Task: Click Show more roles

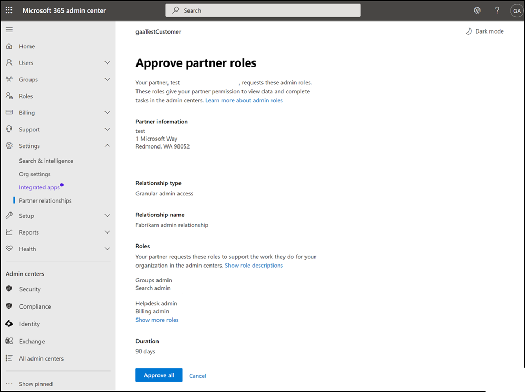Action: (157, 320)
